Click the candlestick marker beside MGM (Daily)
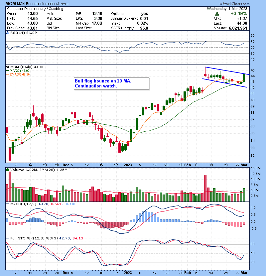266x276 pixels. [x=9, y=67]
